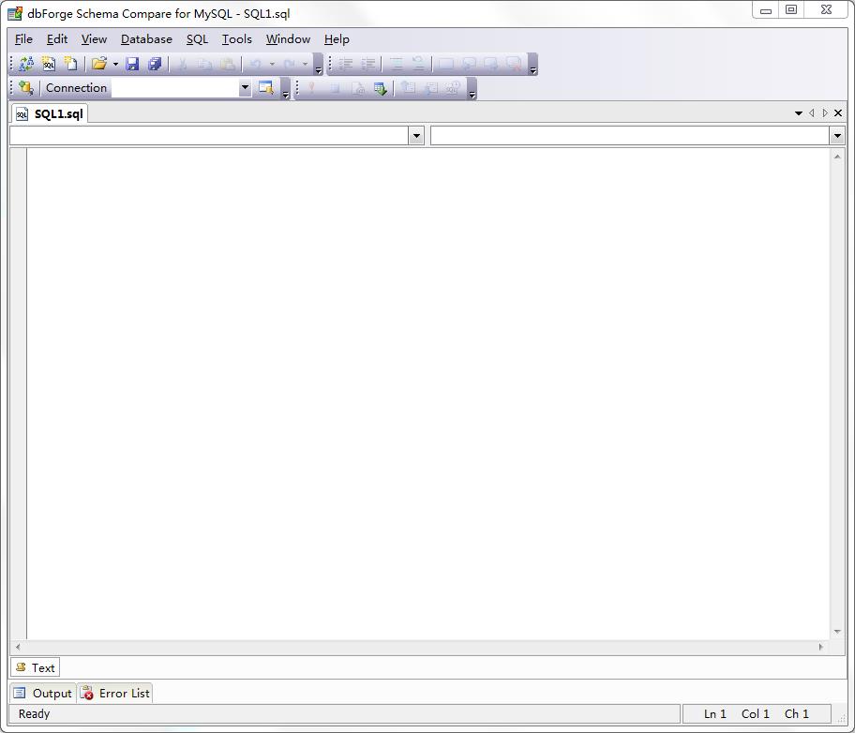The image size is (855, 733).
Task: Click the New Connection icon
Action: [25, 88]
